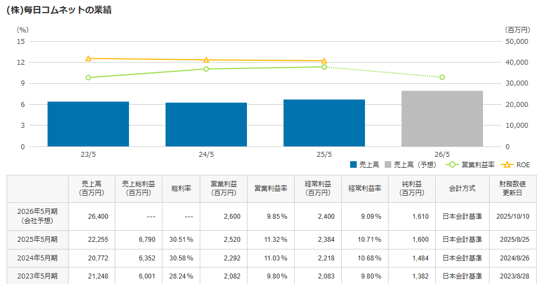Click the ROE triangle marker at 23/5
The height and width of the screenshot is (284, 540).
pos(88,59)
